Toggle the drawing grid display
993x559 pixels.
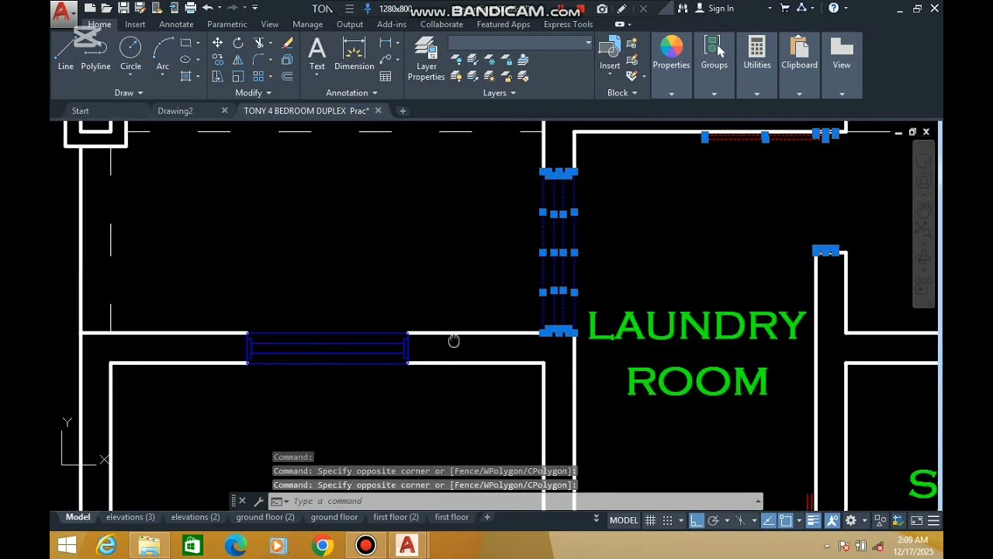[x=650, y=520]
